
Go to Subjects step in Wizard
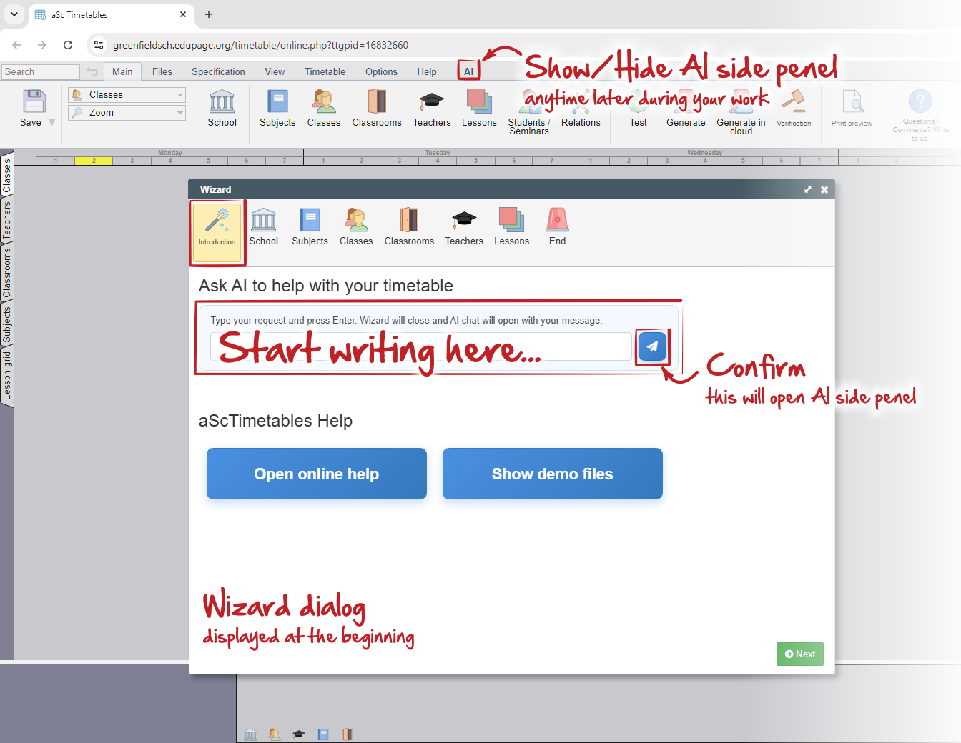pyautogui.click(x=310, y=227)
